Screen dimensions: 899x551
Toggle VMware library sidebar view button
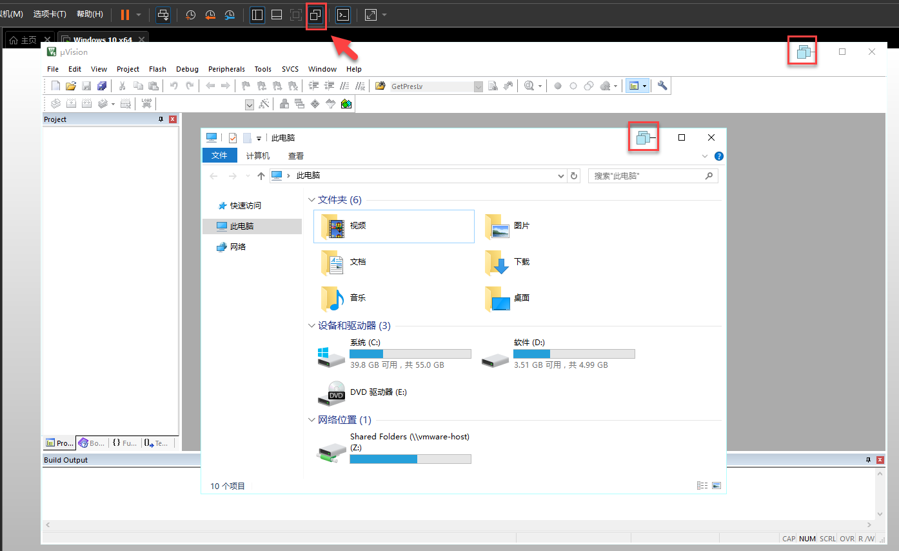(257, 15)
